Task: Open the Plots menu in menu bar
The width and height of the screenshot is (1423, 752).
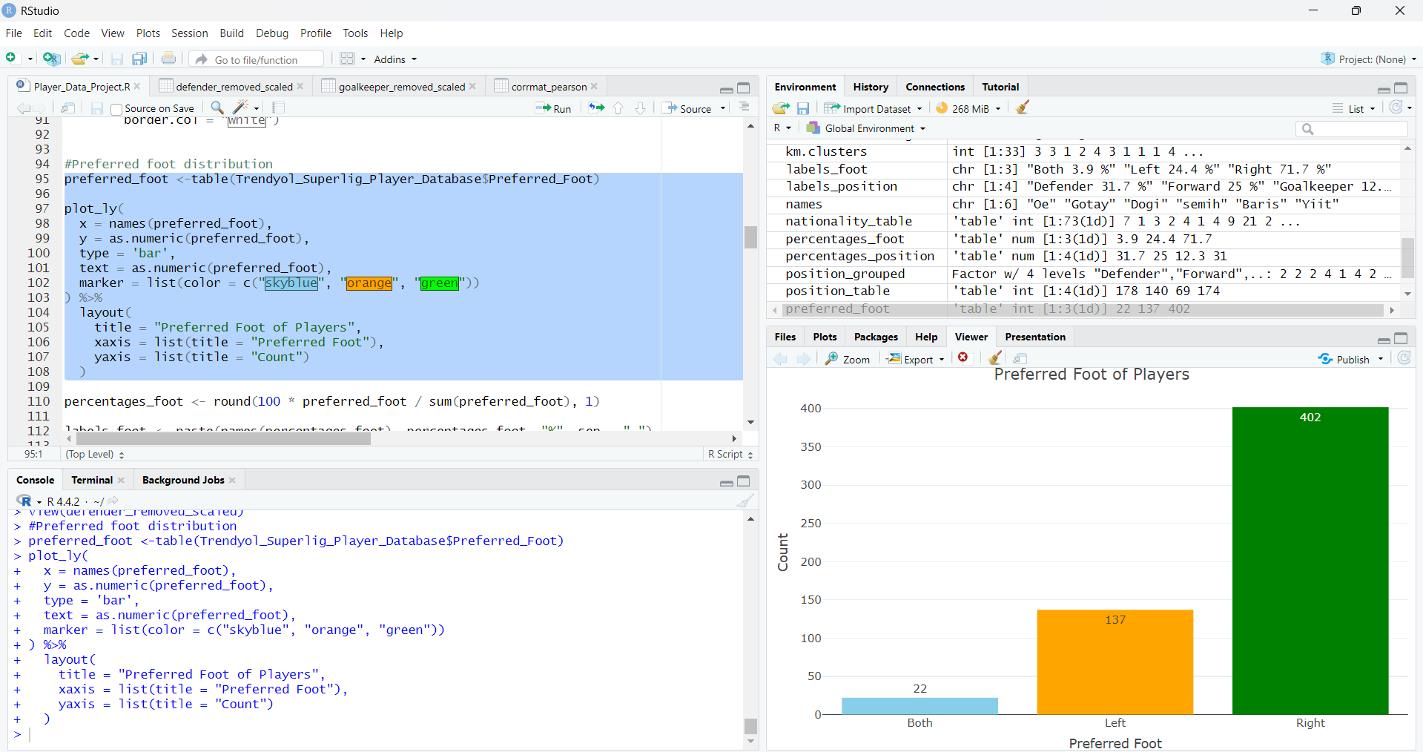Action: point(148,33)
